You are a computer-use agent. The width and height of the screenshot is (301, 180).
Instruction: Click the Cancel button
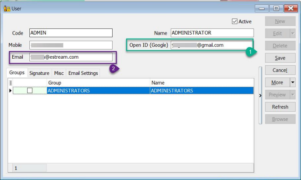click(x=280, y=70)
